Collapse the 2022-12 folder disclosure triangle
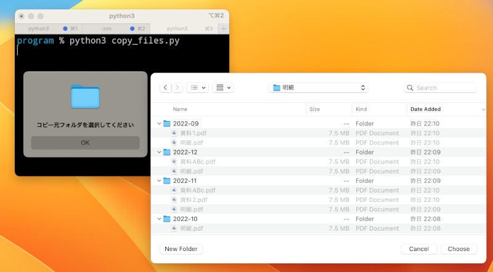 (160, 152)
